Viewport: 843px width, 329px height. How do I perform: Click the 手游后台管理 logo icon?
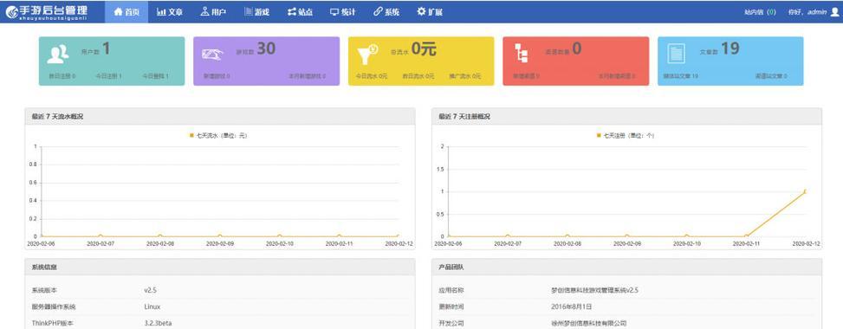pos(11,11)
